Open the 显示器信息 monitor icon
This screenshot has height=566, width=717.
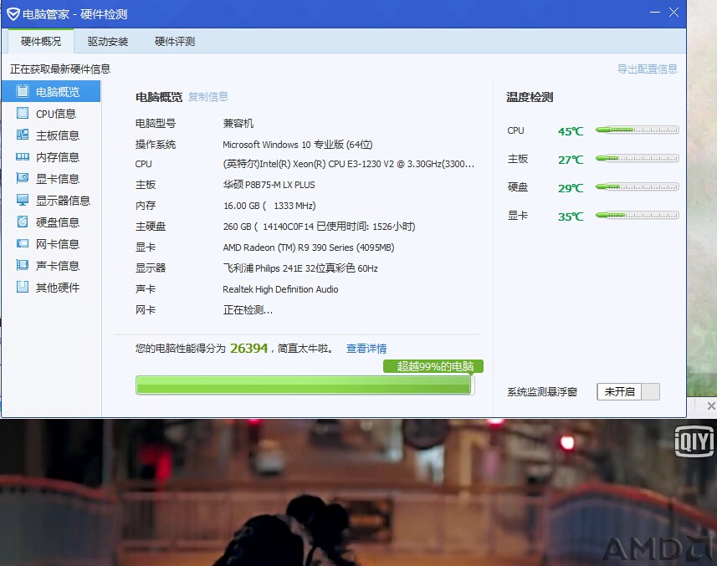click(23, 200)
